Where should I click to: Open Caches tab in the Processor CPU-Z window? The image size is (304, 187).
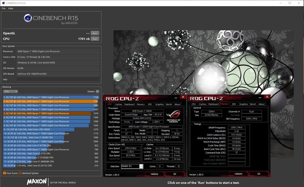(118, 104)
